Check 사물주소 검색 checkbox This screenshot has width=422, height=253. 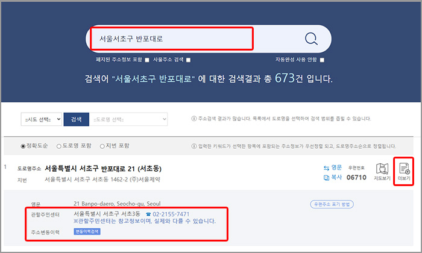(x=188, y=60)
